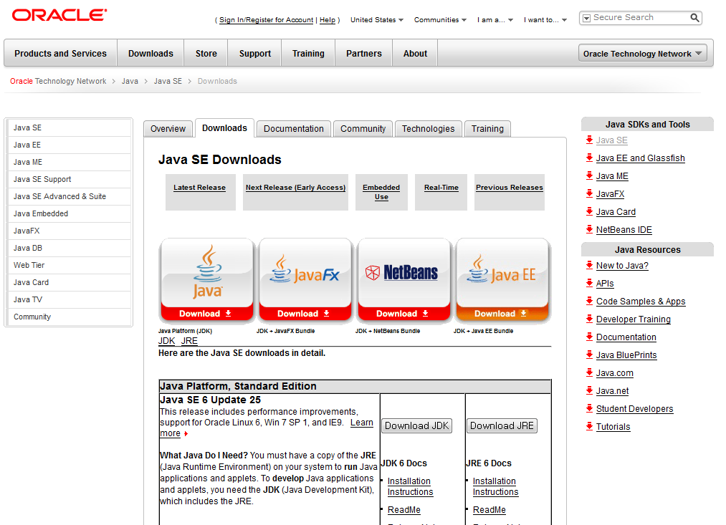Open the 'I am a...' dropdown
Viewport: 726px width, 525px height.
click(x=495, y=20)
